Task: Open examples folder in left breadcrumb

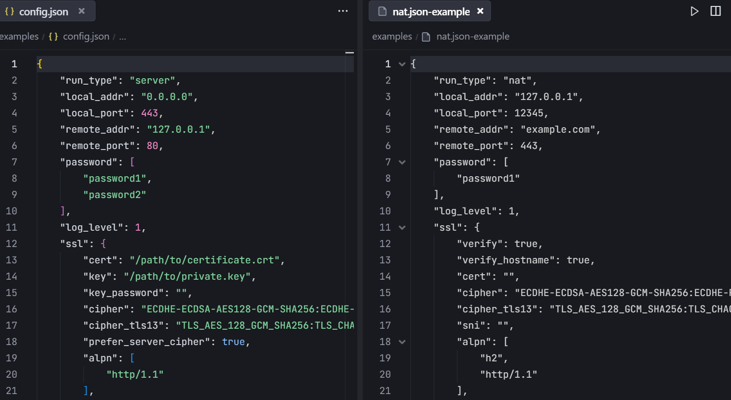Action: (19, 36)
